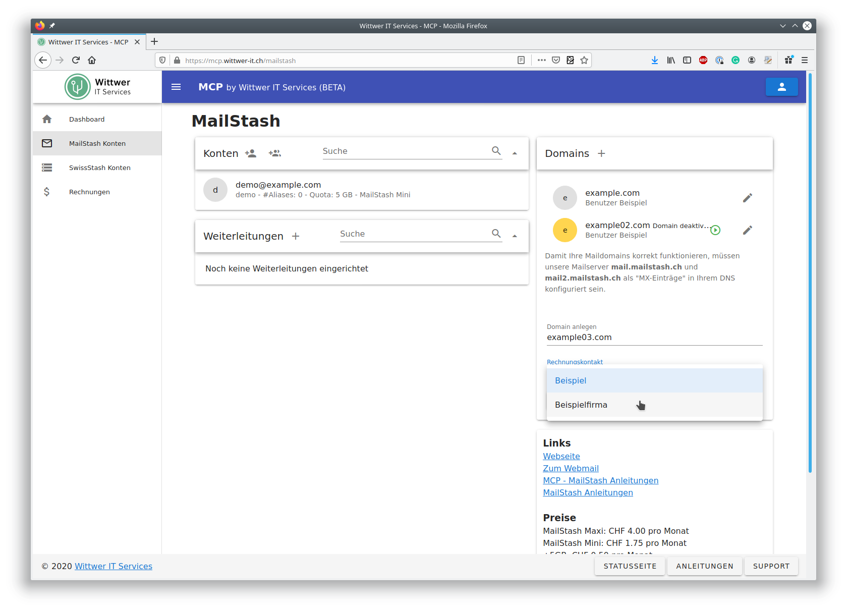The width and height of the screenshot is (847, 611).
Task: Open the Firefox library
Action: click(671, 60)
